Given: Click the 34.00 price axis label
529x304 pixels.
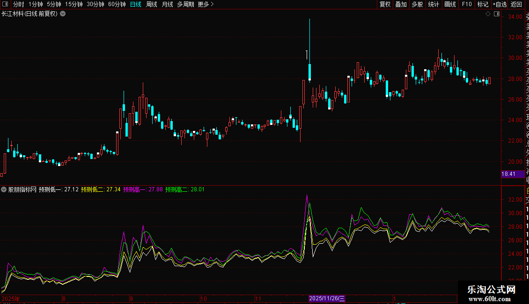Looking at the screenshot, I should [515, 17].
